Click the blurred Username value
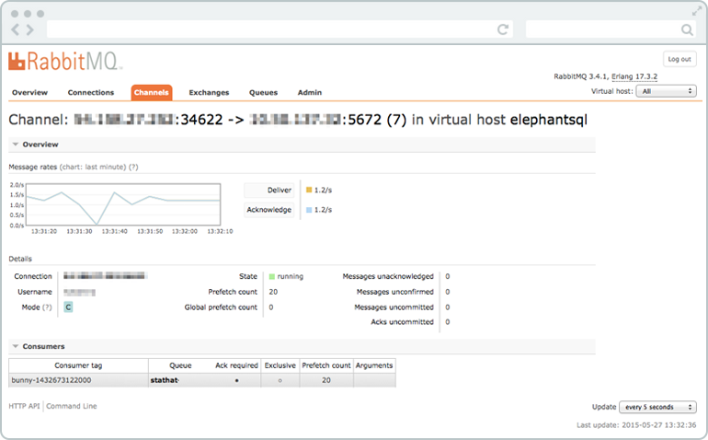This screenshot has width=708, height=440. [x=79, y=292]
